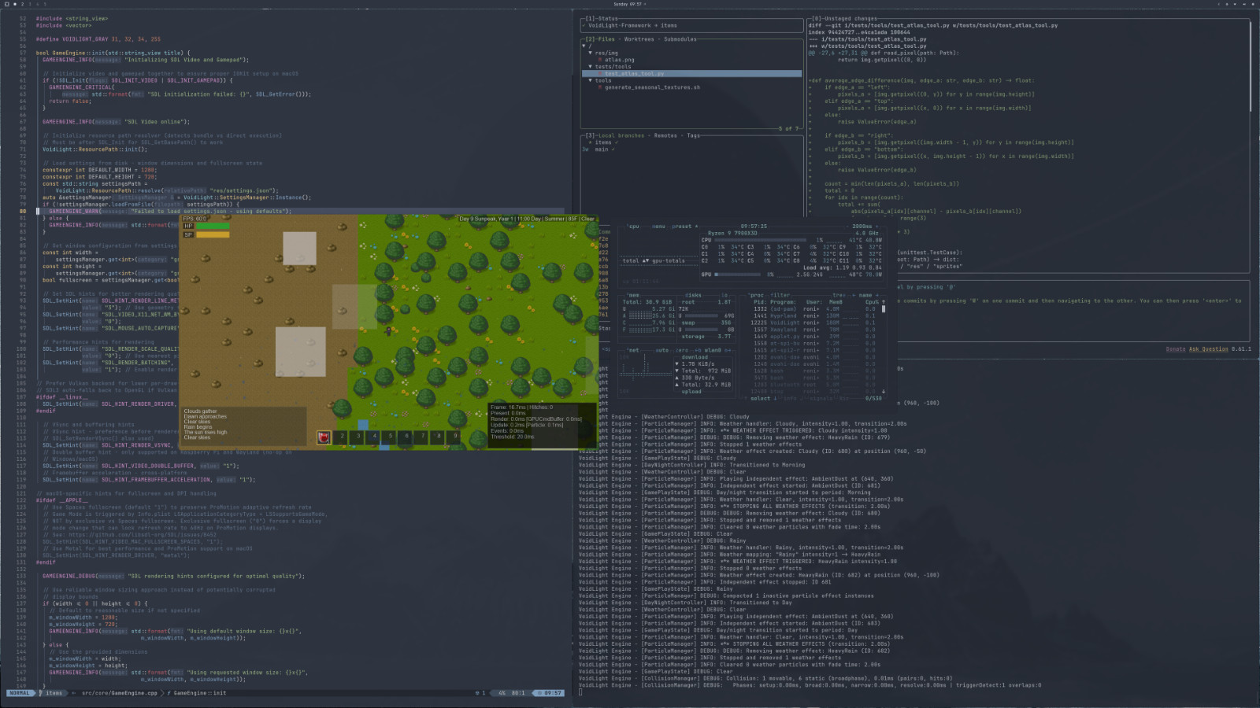The width and height of the screenshot is (1260, 708).
Task: Select hotbar slot 1 with the red item
Action: (x=324, y=436)
